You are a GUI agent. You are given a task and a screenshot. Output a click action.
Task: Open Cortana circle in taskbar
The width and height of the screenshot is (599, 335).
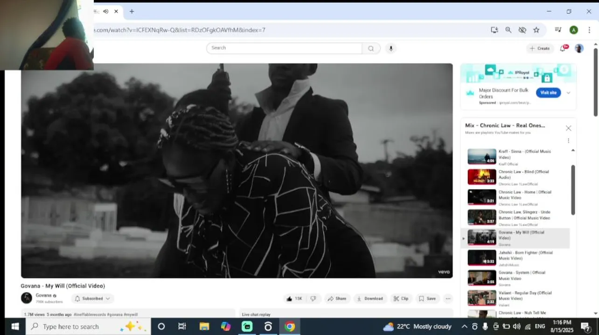161,327
